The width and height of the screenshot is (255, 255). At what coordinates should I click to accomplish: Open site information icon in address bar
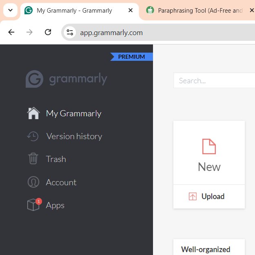pyautogui.click(x=70, y=32)
